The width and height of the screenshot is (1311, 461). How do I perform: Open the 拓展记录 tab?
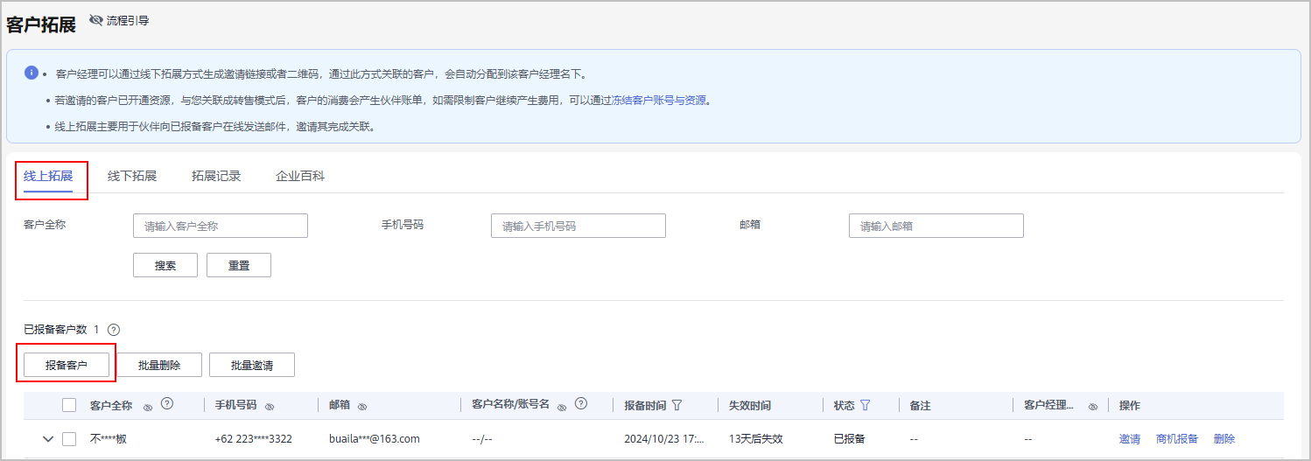pos(216,176)
